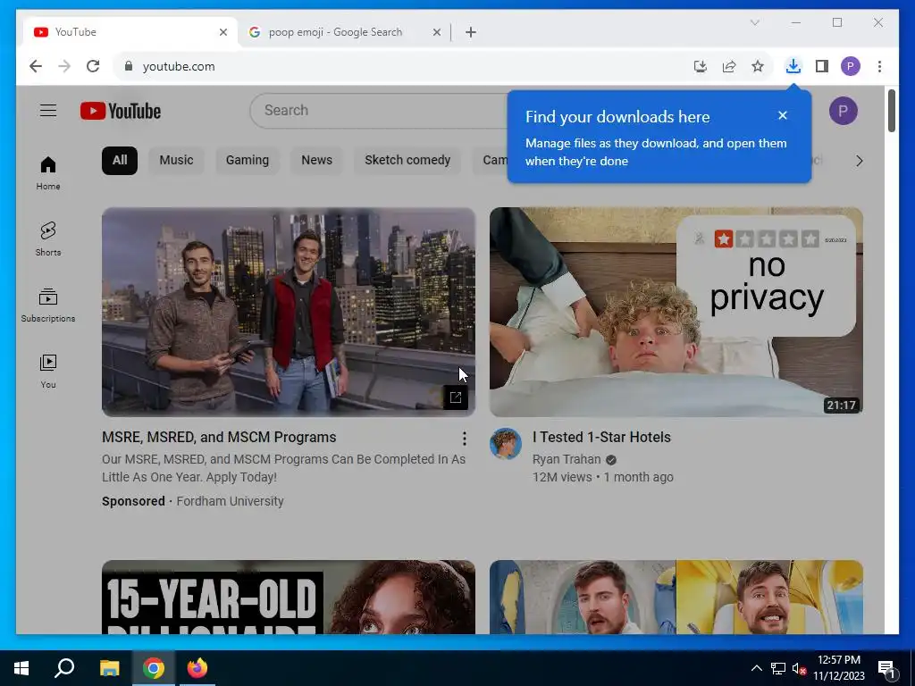Expand the Chrome tab search chevron

754,22
